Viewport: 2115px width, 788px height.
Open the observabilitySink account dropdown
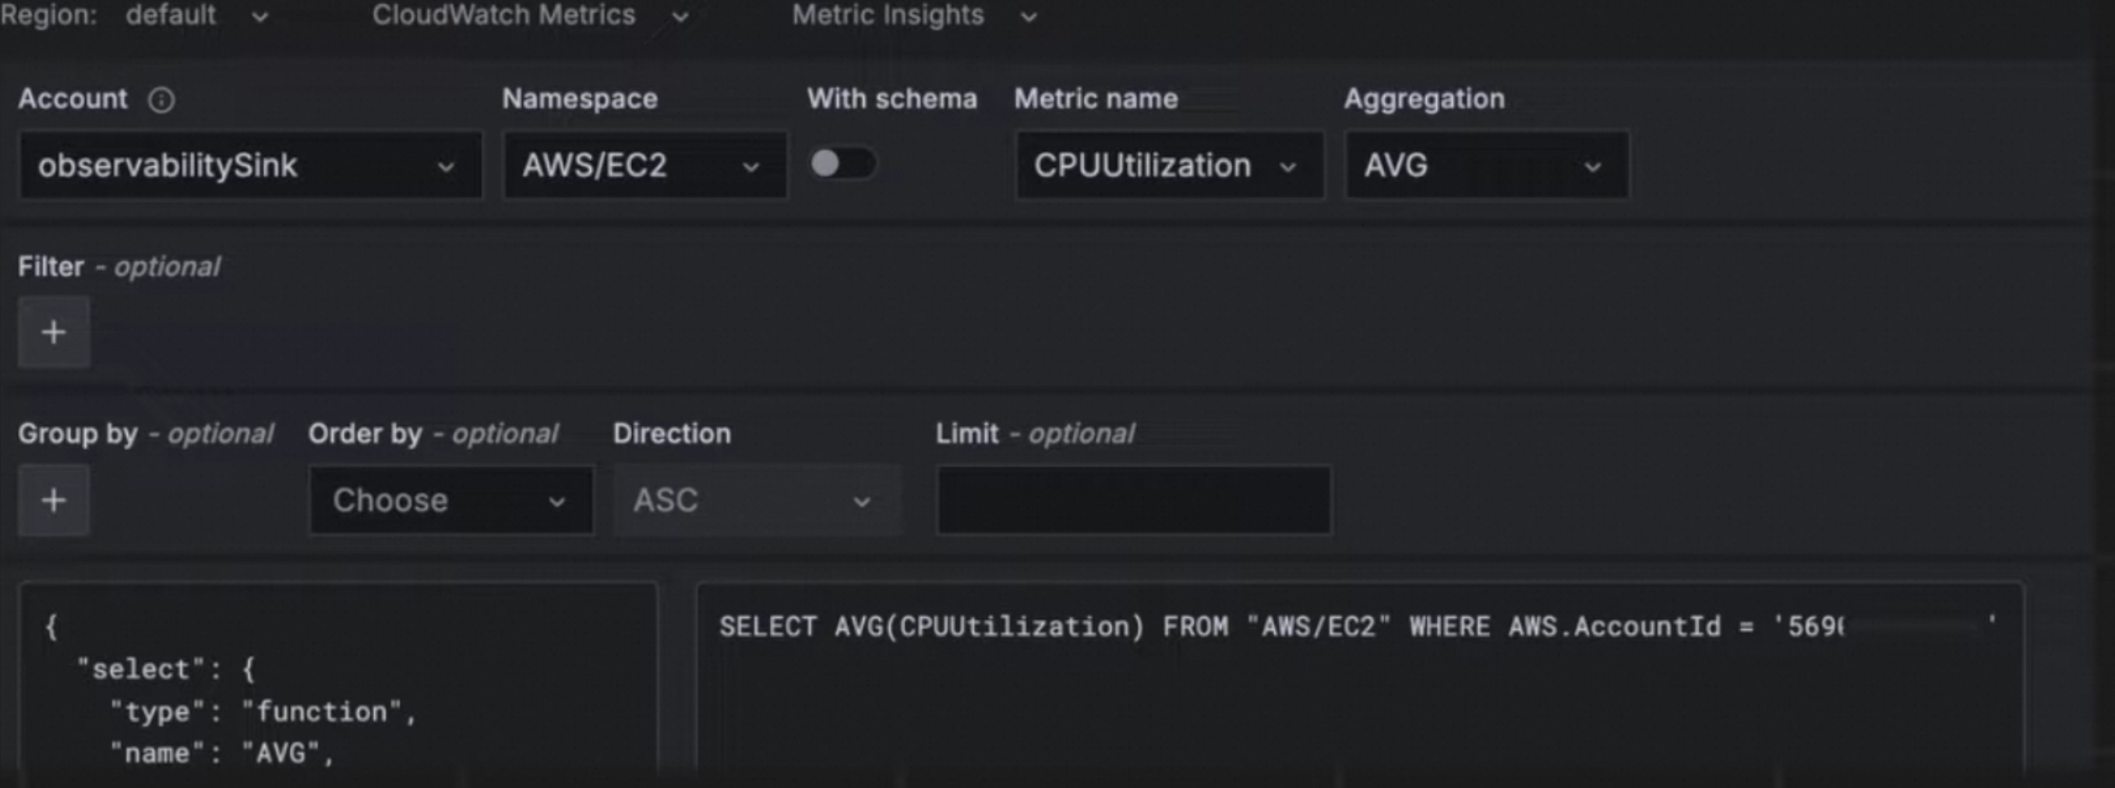click(x=249, y=166)
